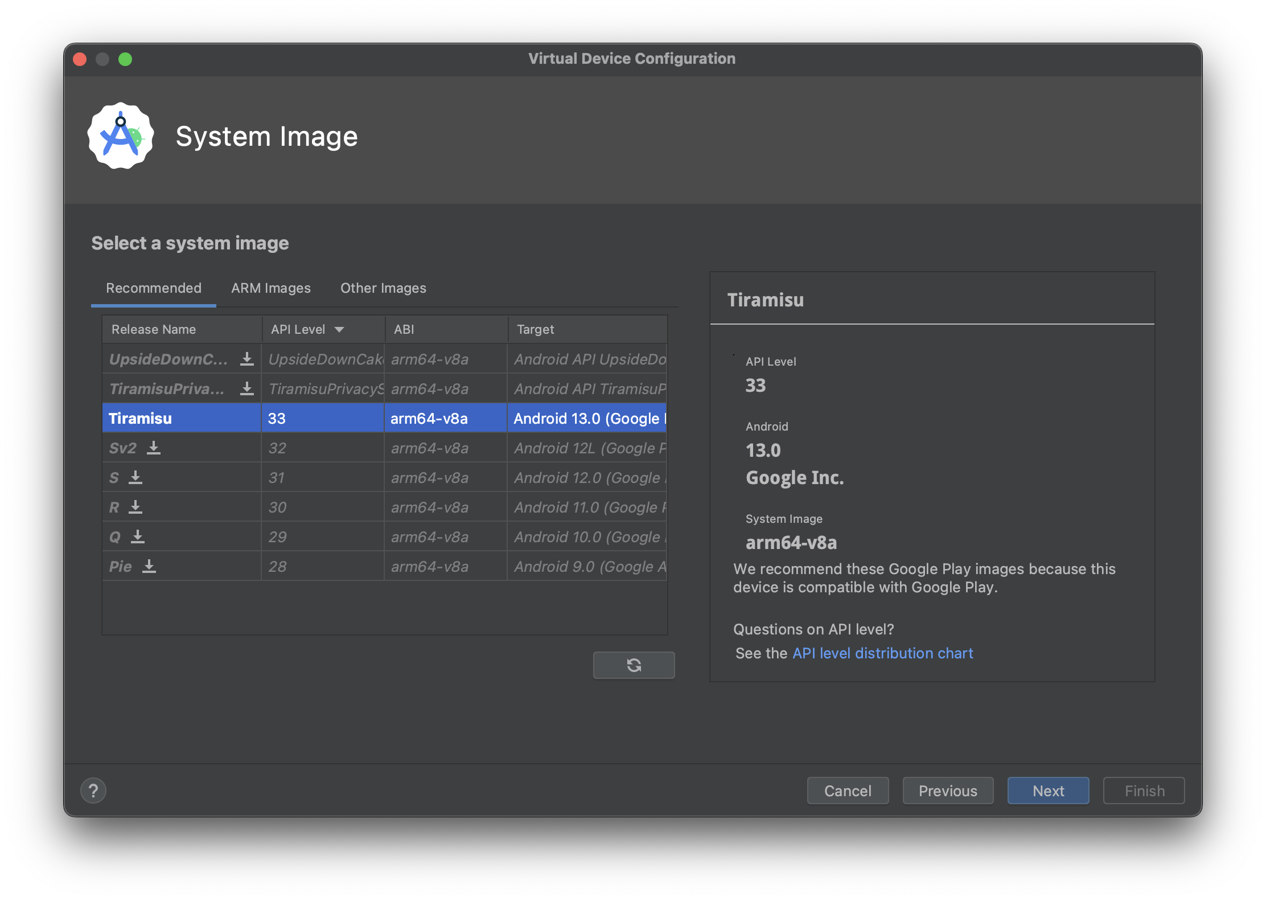Screen dimensions: 1266x901
Task: Open the Other Images tab
Action: click(x=383, y=288)
